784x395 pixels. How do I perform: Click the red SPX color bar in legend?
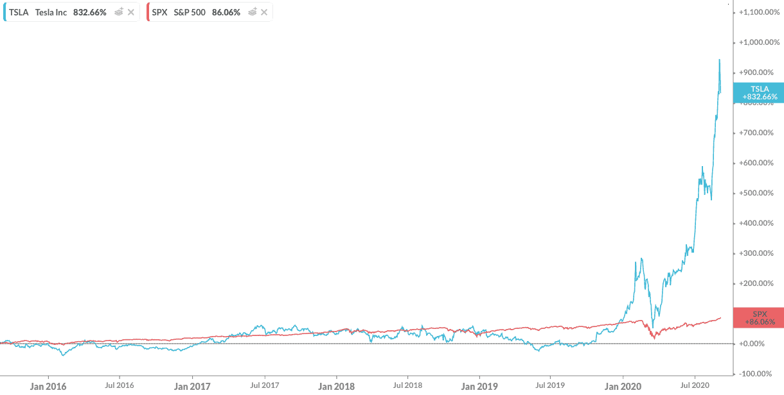(x=148, y=12)
